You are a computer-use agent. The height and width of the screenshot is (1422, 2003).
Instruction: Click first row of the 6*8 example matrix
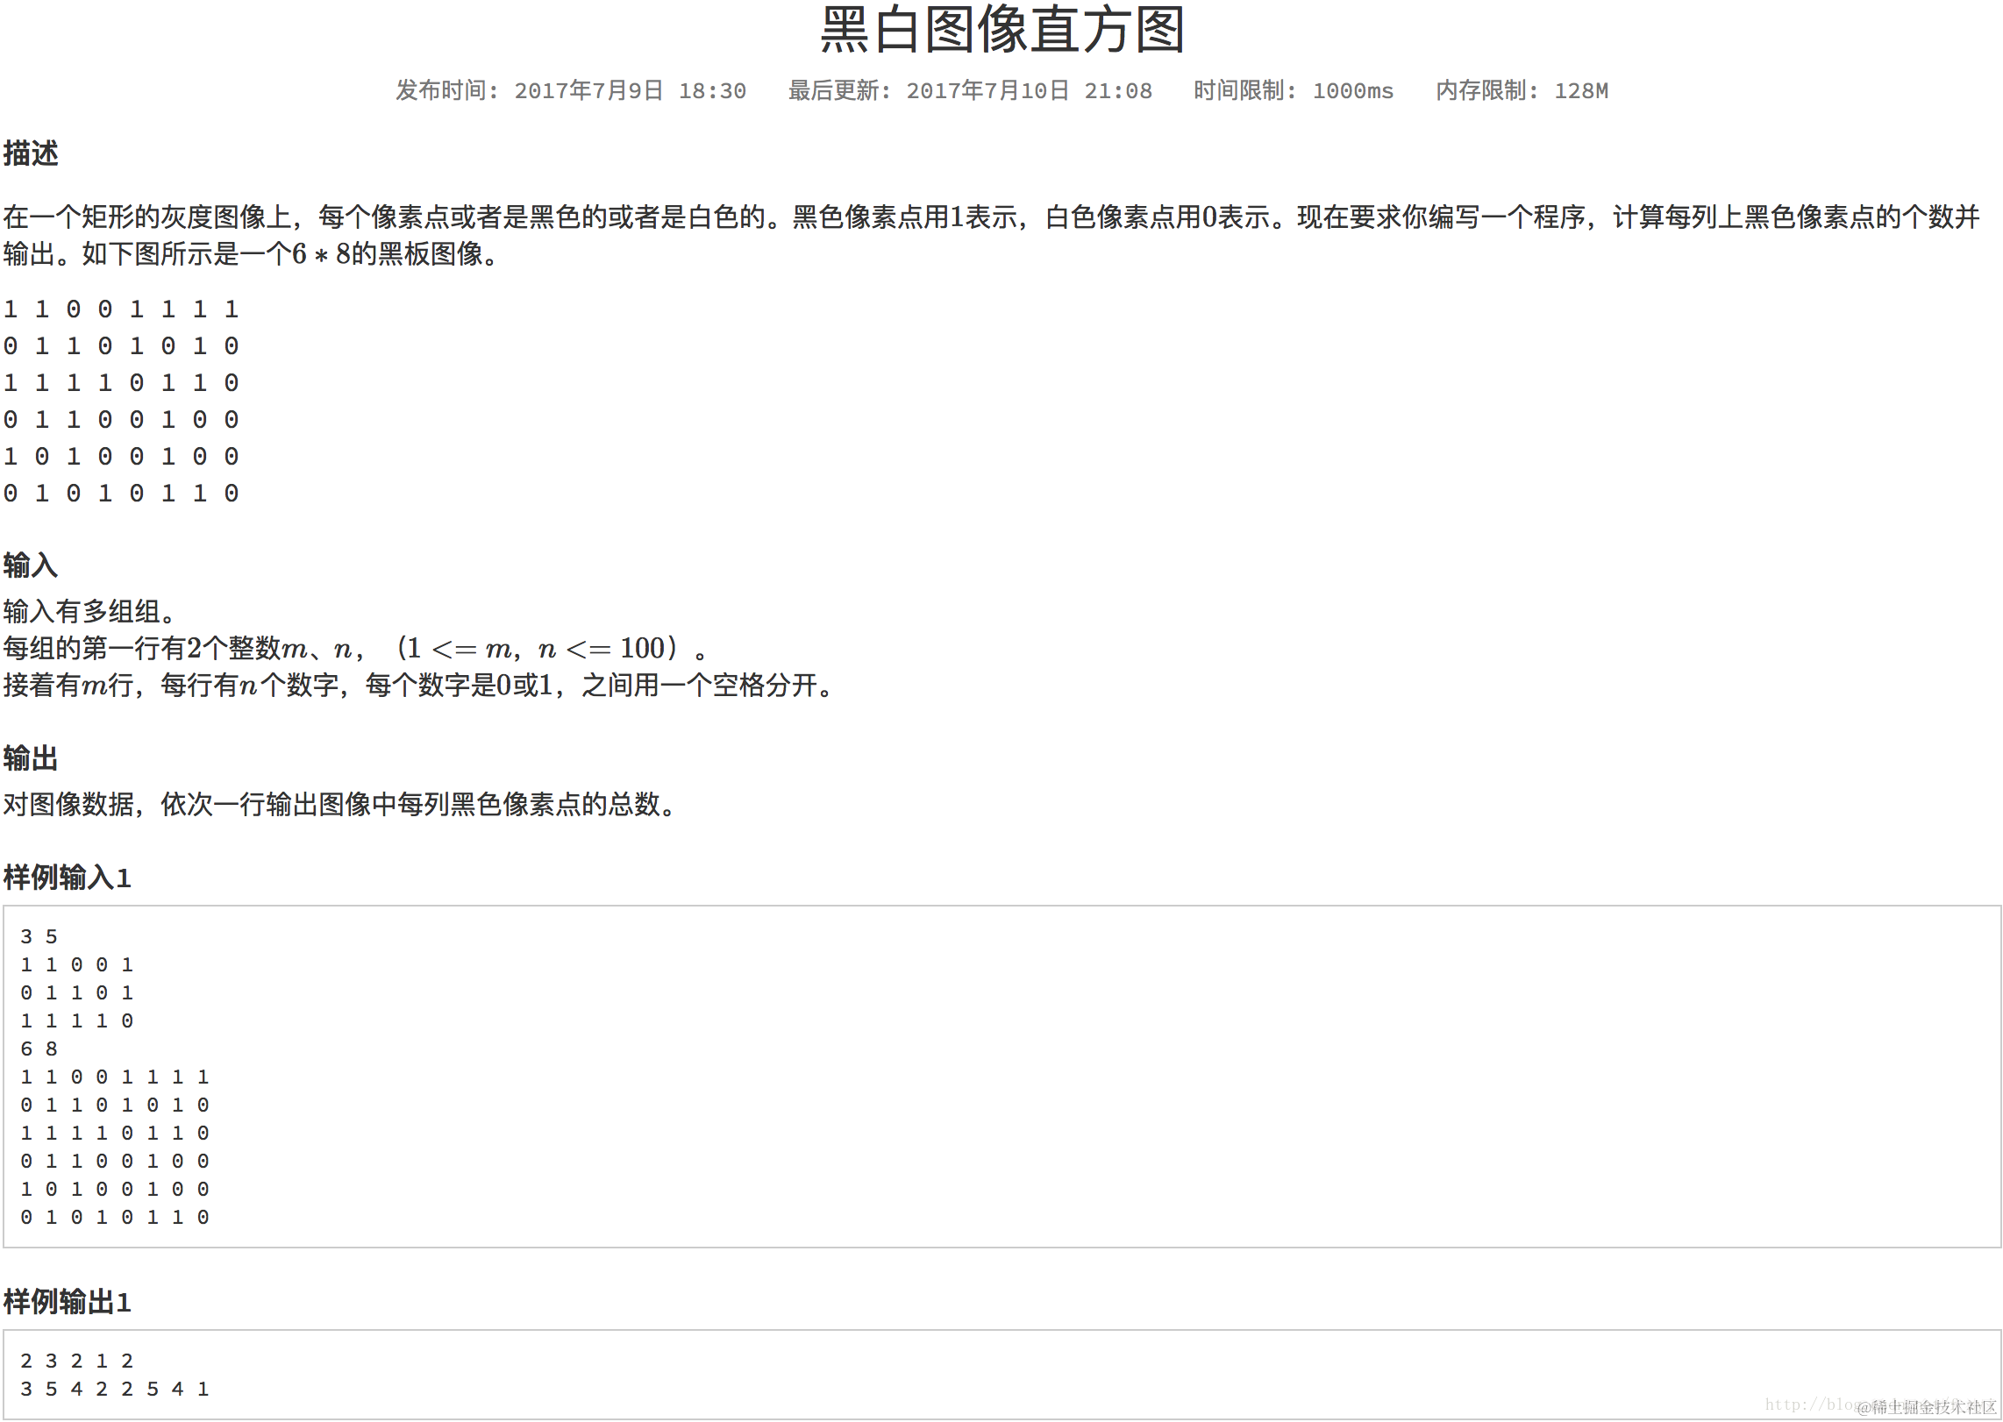121,309
